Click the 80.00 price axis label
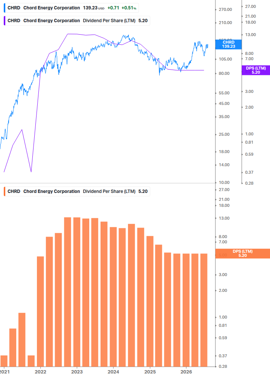270x378 pixels. tap(224, 73)
